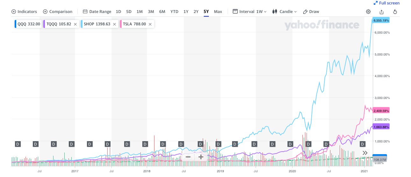The width and height of the screenshot is (411, 177).
Task: Click the 3,000.00% axis label
Action: coord(382,98)
